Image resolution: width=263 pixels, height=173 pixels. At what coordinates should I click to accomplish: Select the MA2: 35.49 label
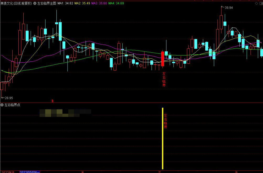(x=82, y=3)
